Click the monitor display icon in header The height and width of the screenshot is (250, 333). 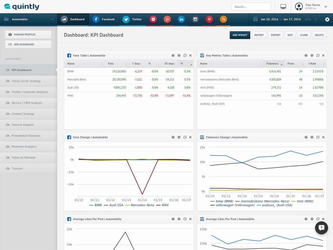(283, 7)
